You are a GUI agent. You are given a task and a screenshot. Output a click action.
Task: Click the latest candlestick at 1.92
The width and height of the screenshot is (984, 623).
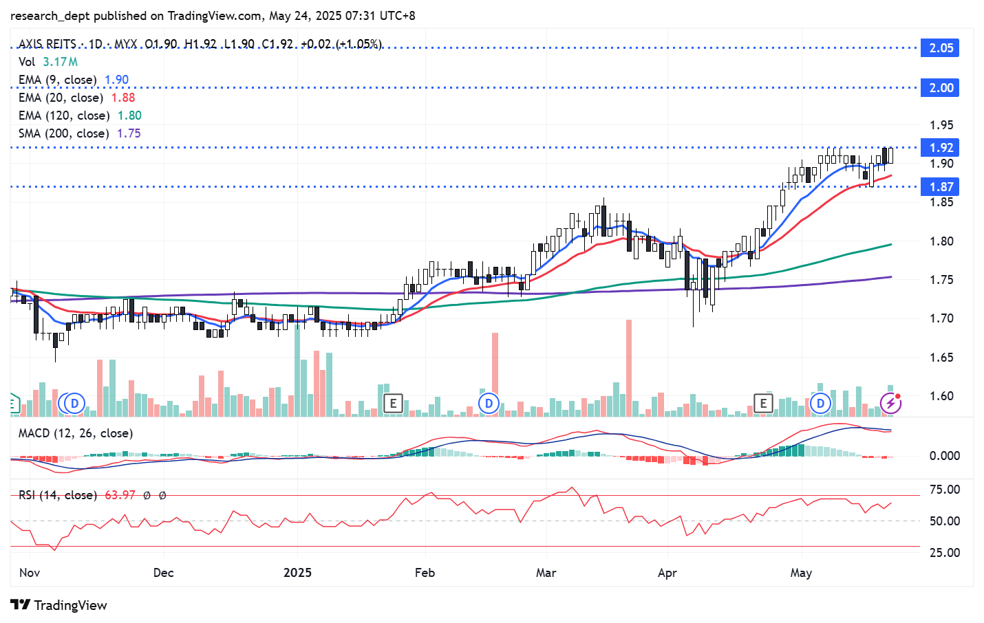tap(890, 155)
